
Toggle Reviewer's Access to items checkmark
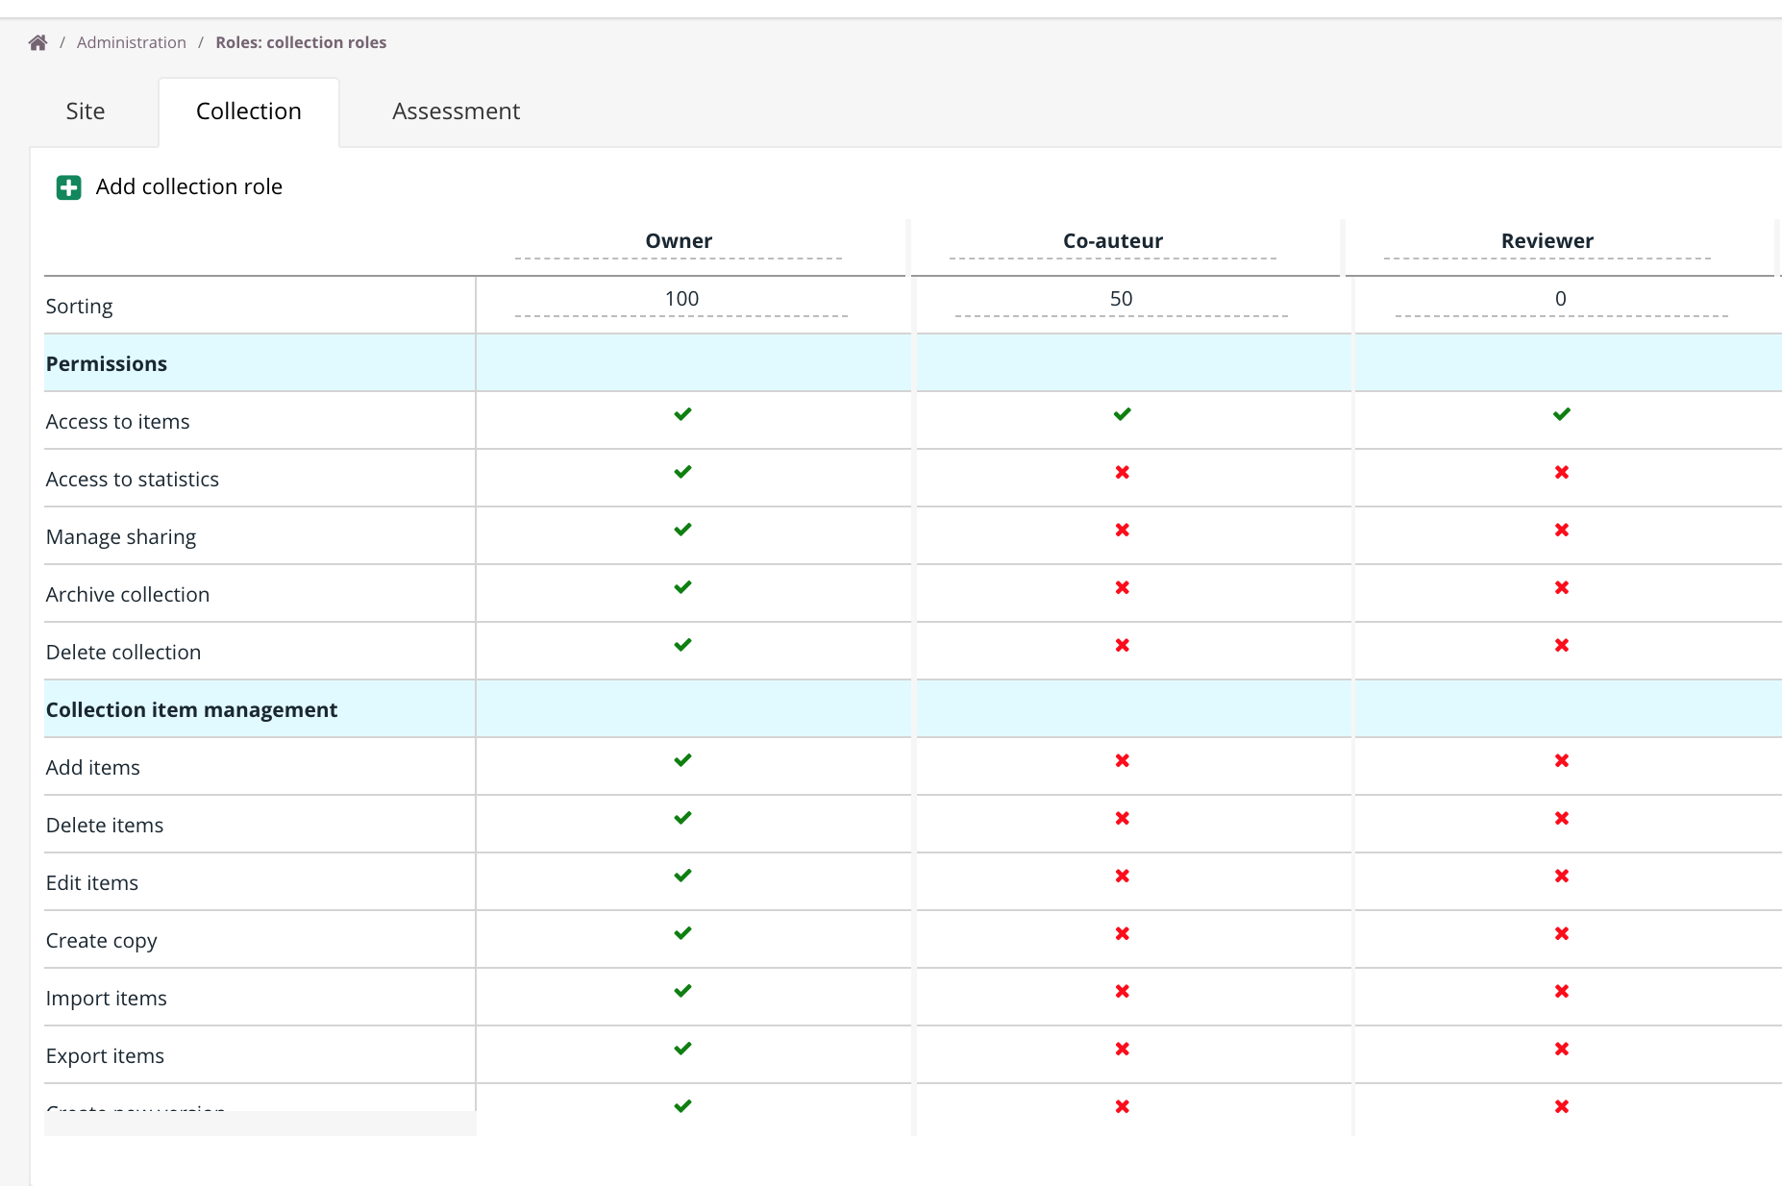(x=1562, y=414)
